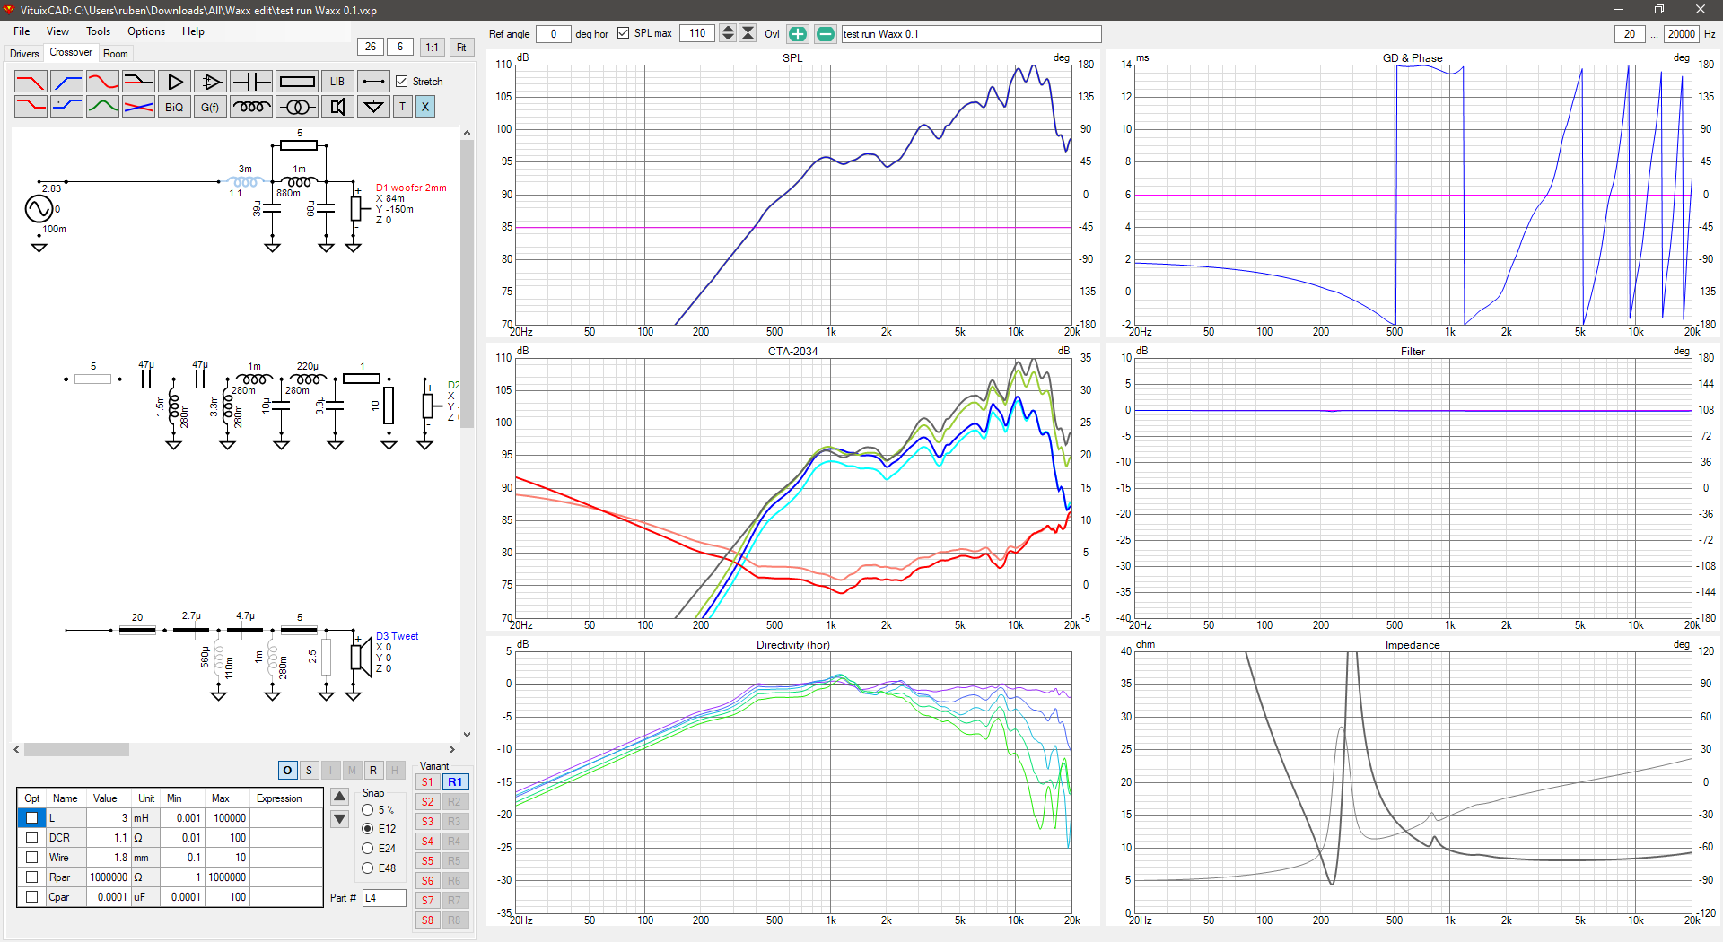Open the LIB component library
The width and height of the screenshot is (1723, 942).
(x=337, y=82)
